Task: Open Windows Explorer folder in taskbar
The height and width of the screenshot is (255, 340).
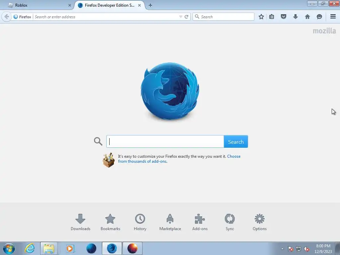Action: pos(49,248)
